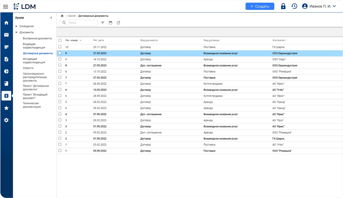This screenshot has height=198, width=343.
Task: Expand the Сообщения tree node
Action: (16, 26)
